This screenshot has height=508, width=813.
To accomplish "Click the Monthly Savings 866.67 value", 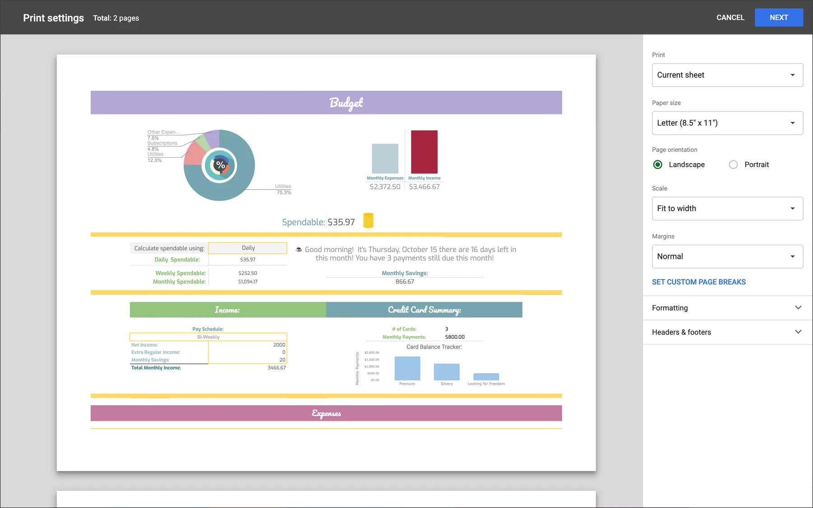I will 405,281.
